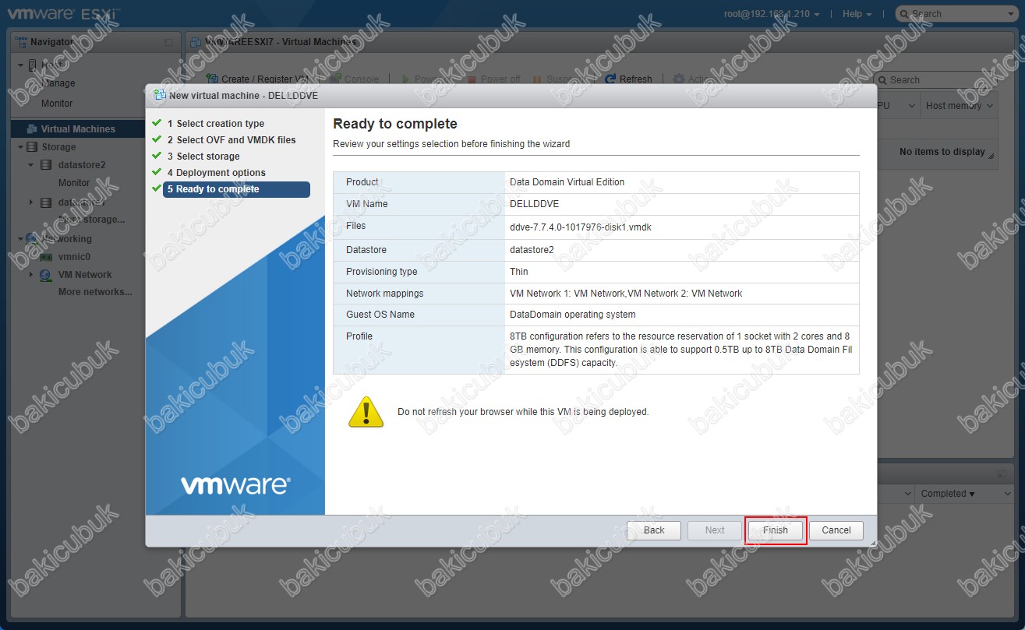
Task: Go Back in the wizard
Action: pos(654,530)
